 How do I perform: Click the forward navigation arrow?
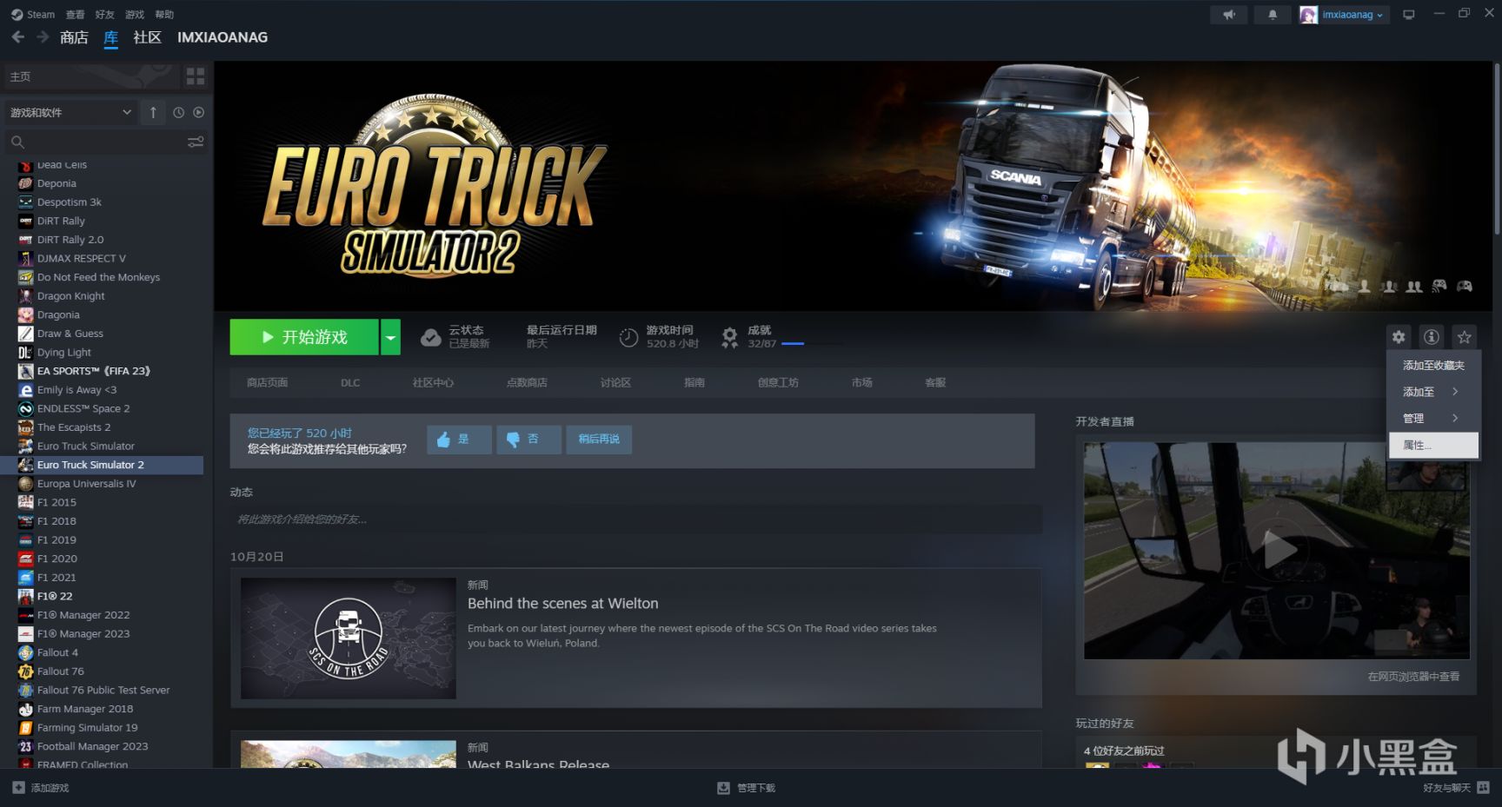point(43,37)
